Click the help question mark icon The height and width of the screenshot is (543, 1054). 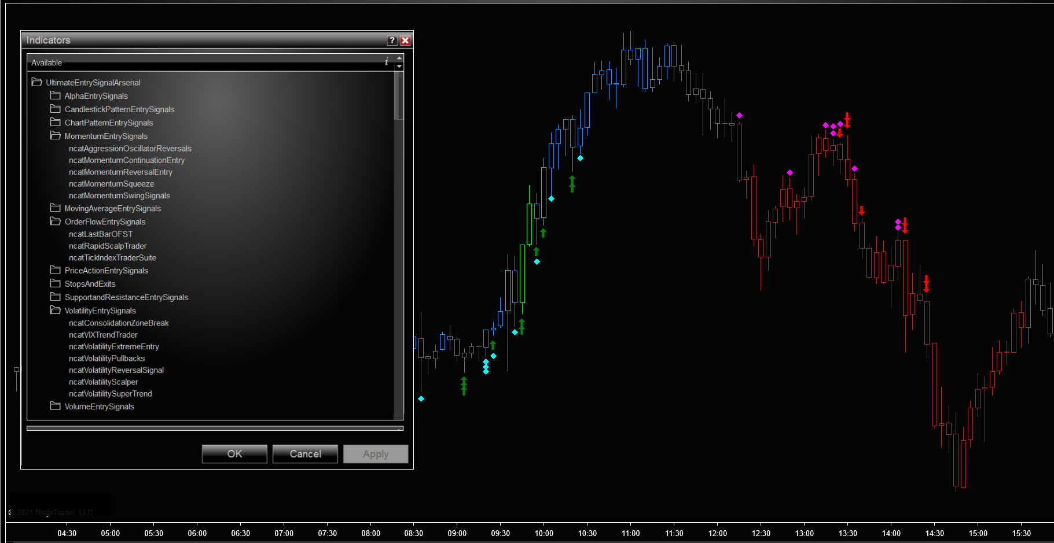click(x=392, y=40)
